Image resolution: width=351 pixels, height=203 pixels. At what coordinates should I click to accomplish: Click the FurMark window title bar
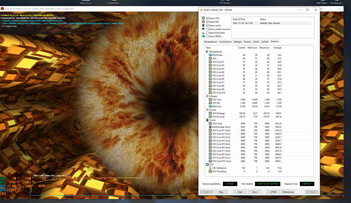coord(98,9)
